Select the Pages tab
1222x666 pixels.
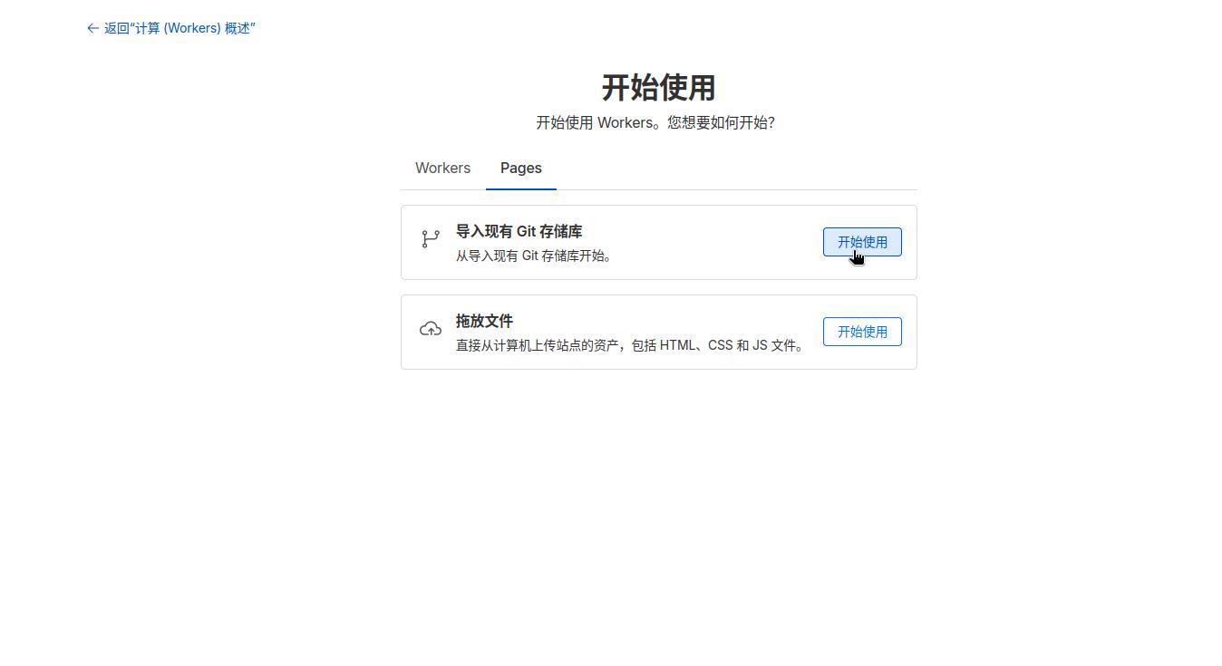[520, 169]
